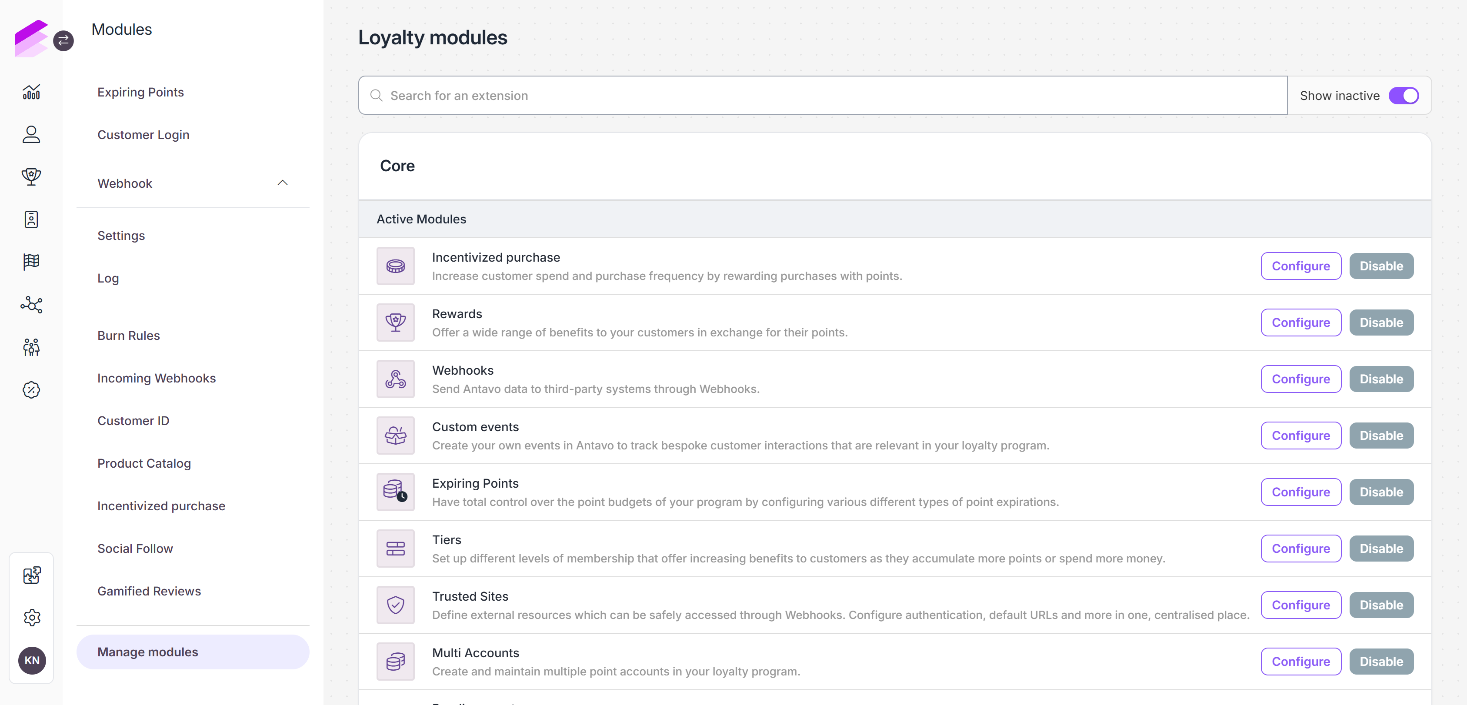Screen dimensions: 1467x705
Task: Open Burn Rules menu item
Action: (x=129, y=336)
